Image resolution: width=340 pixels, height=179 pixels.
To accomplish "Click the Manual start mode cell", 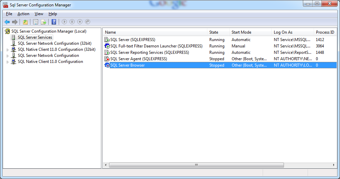I will (x=238, y=46).
